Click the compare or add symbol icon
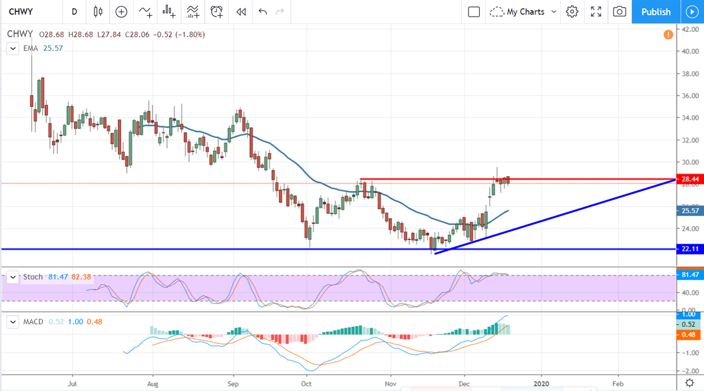 coord(121,12)
